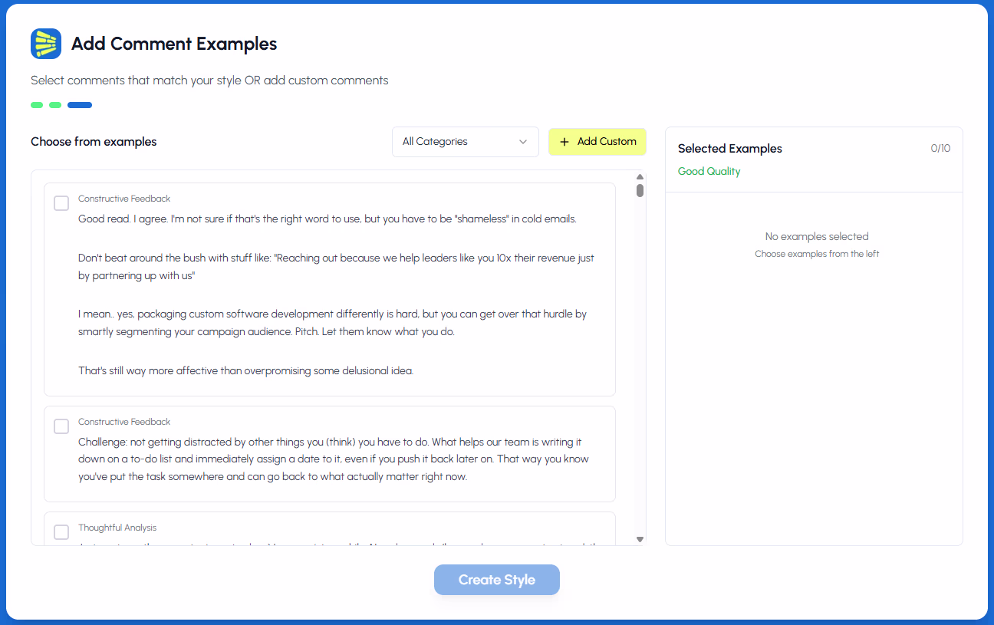Click the app logo icon beside the title
This screenshot has width=994, height=625.
coord(45,44)
